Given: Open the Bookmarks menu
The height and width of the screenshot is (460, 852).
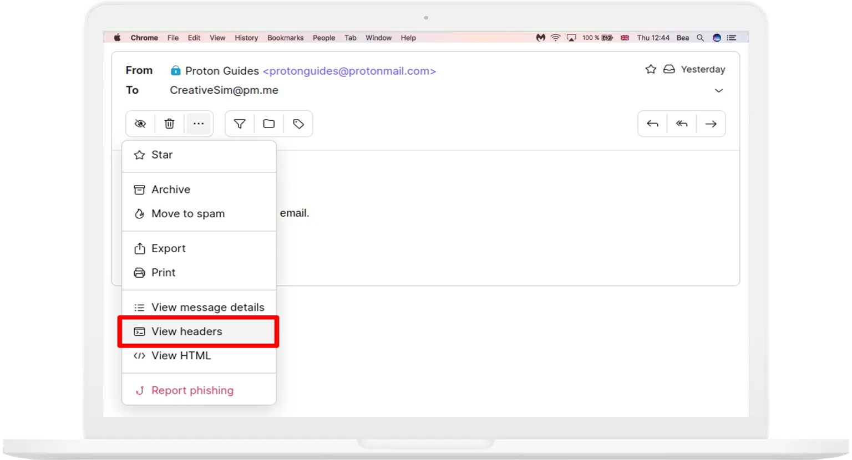Looking at the screenshot, I should coord(285,38).
